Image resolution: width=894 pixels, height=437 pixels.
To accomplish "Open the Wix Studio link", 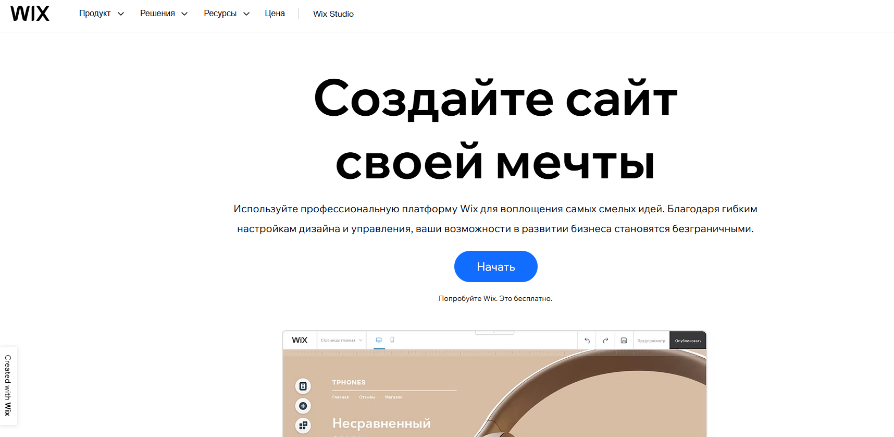I will 333,14.
